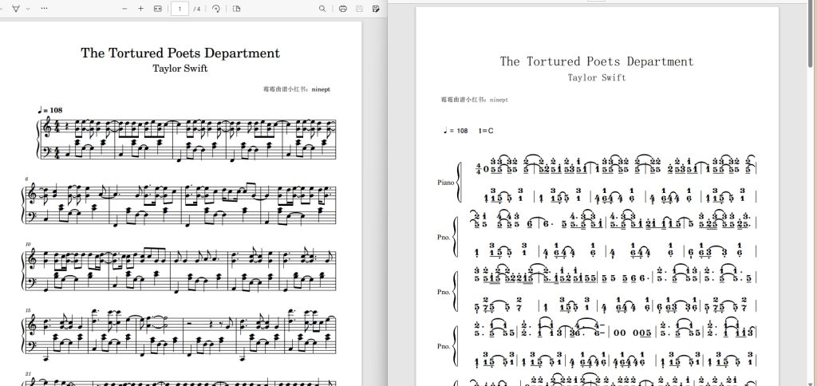Print the sheet music PDF
The width and height of the screenshot is (817, 386).
pos(342,8)
